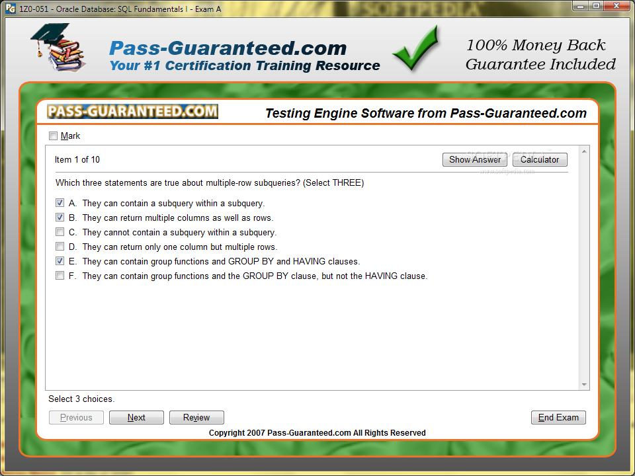Viewport: 635px width, 476px height.
Task: Click the application icon in the title bar
Action: tap(11, 8)
